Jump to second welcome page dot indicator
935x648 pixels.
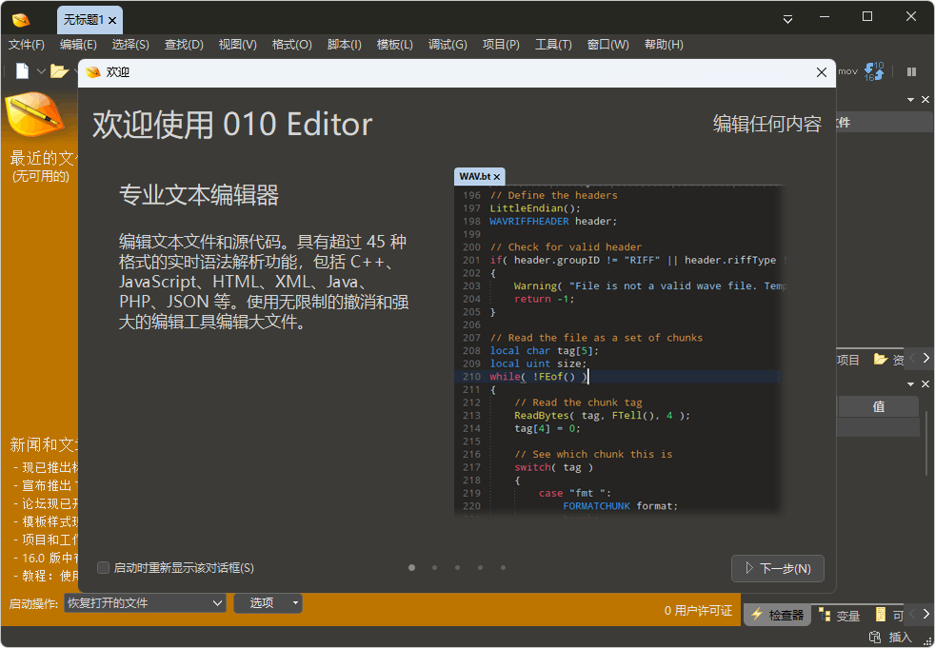click(x=434, y=568)
